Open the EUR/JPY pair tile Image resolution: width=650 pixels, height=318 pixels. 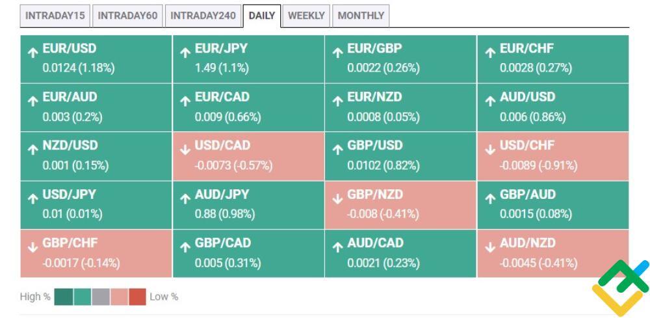click(x=248, y=59)
